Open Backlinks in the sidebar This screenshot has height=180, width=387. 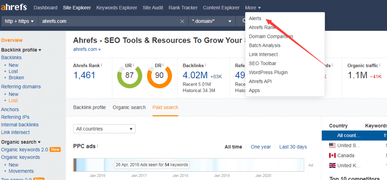click(x=11, y=57)
